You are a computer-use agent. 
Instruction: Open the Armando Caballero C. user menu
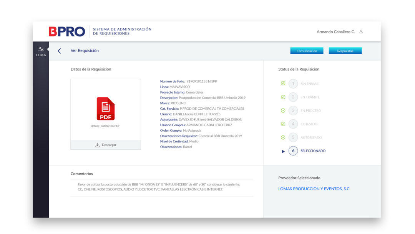(x=335, y=32)
